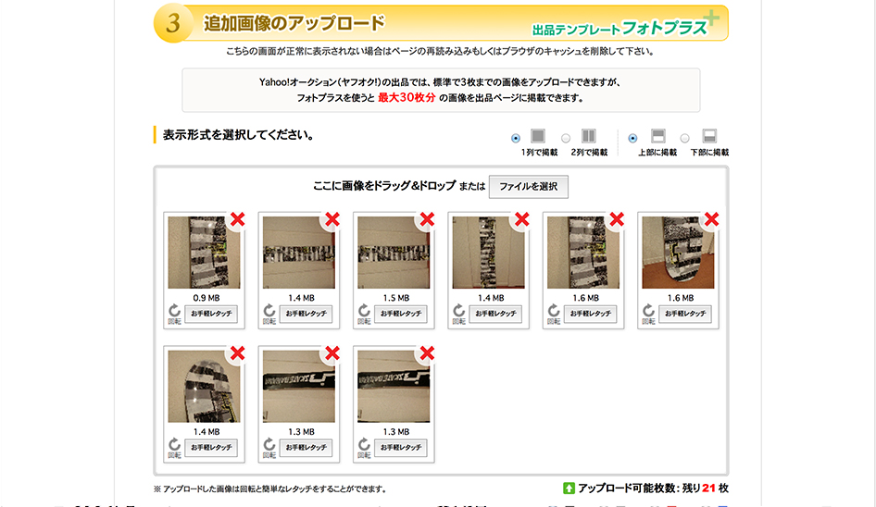This screenshot has width=876, height=507.
Task: Click お手軽レタッチ under the middle bottom-row image
Action: [306, 447]
